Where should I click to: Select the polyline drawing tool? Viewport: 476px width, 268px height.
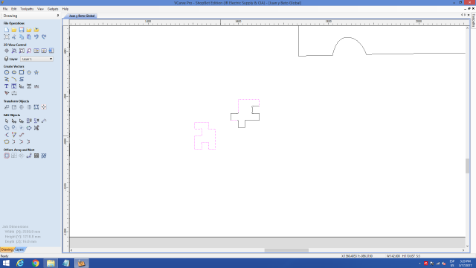point(7,80)
